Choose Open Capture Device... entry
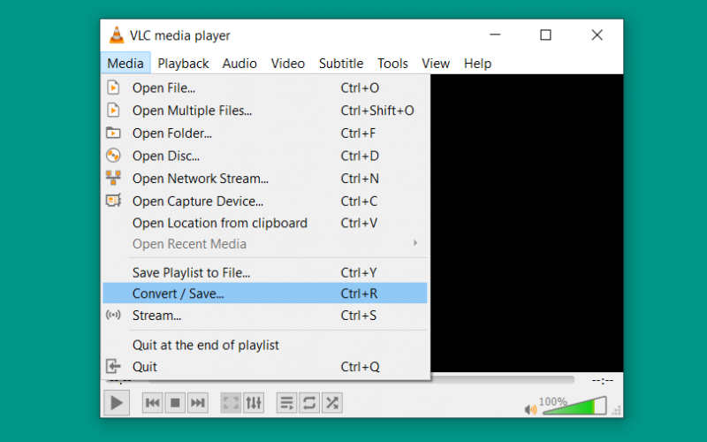This screenshot has width=707, height=442. click(x=264, y=201)
